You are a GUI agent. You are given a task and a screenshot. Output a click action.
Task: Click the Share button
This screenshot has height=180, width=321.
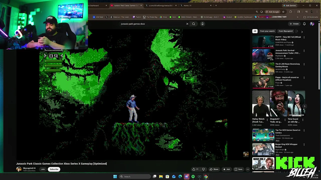click(214, 169)
